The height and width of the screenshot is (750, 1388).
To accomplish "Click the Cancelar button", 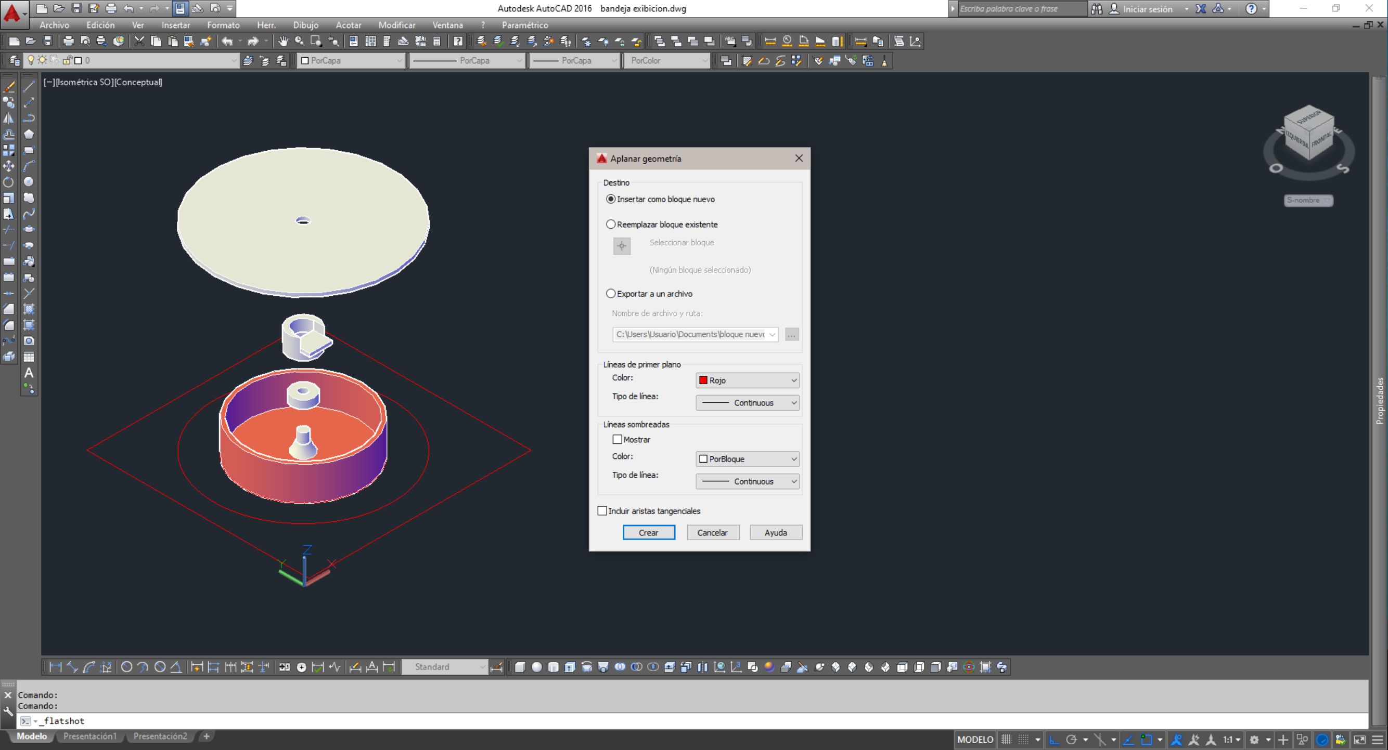I will [x=712, y=532].
